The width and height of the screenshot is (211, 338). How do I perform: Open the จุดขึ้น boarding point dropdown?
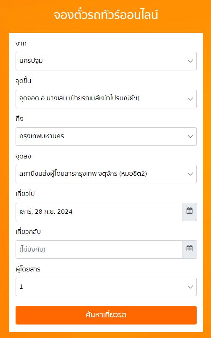click(x=106, y=99)
